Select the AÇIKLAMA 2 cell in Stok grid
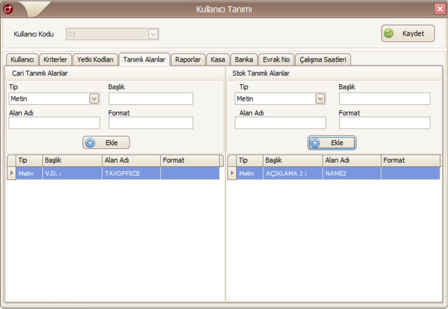The width and height of the screenshot is (448, 309). click(x=292, y=173)
